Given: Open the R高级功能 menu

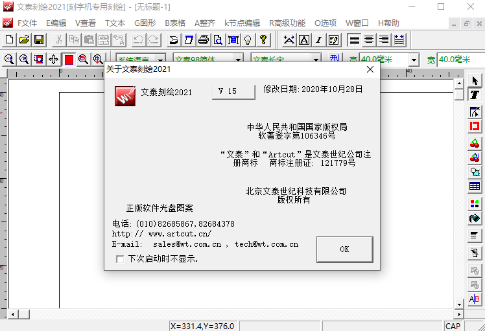Looking at the screenshot, I should 287,23.
